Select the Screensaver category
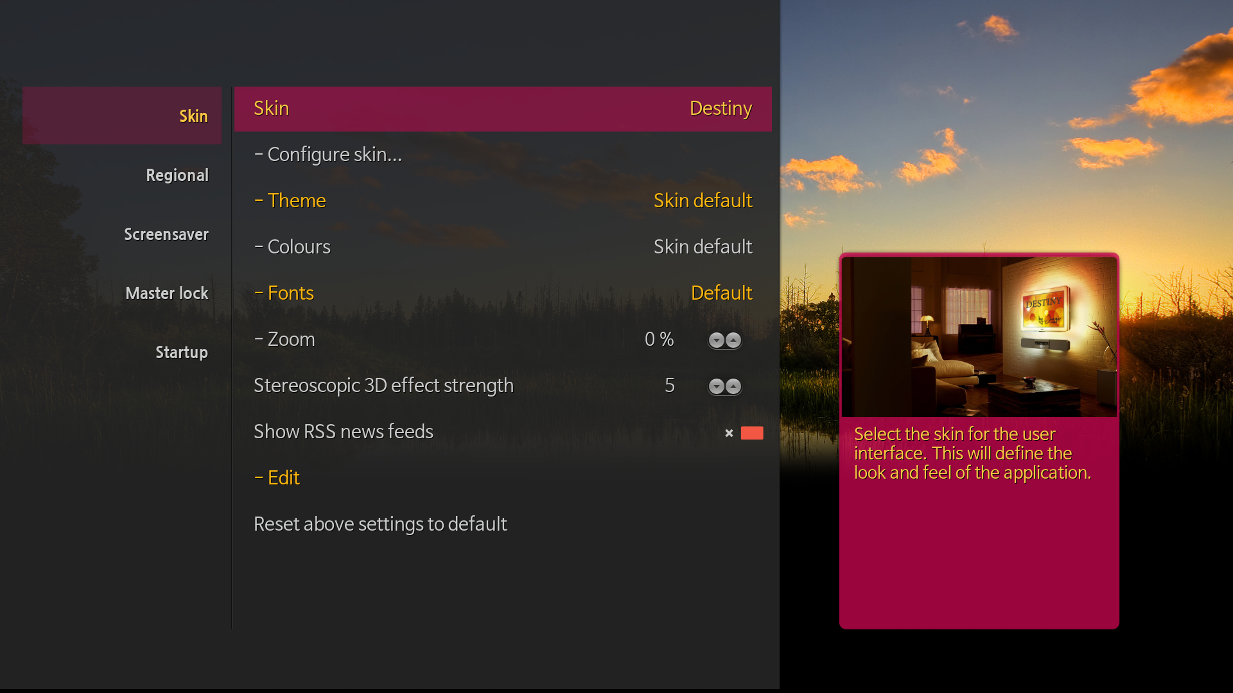 pyautogui.click(x=166, y=234)
